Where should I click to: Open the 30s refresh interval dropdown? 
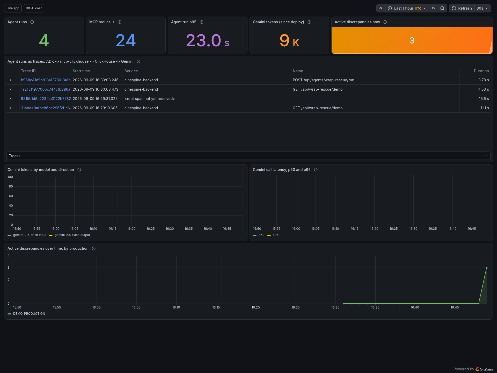pos(483,8)
